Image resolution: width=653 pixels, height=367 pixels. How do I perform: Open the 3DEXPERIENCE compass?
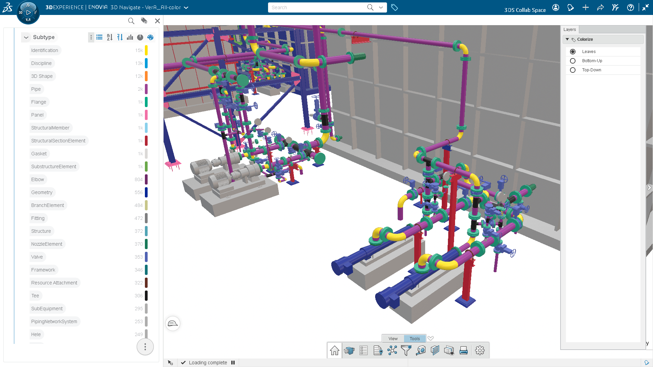(28, 13)
